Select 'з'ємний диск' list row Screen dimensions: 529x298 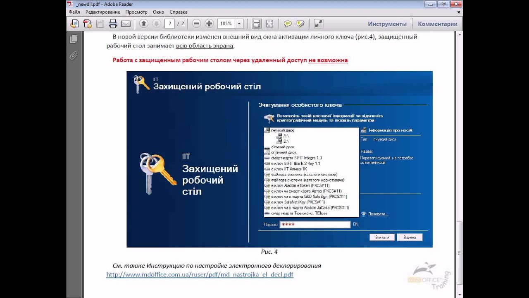click(282, 147)
